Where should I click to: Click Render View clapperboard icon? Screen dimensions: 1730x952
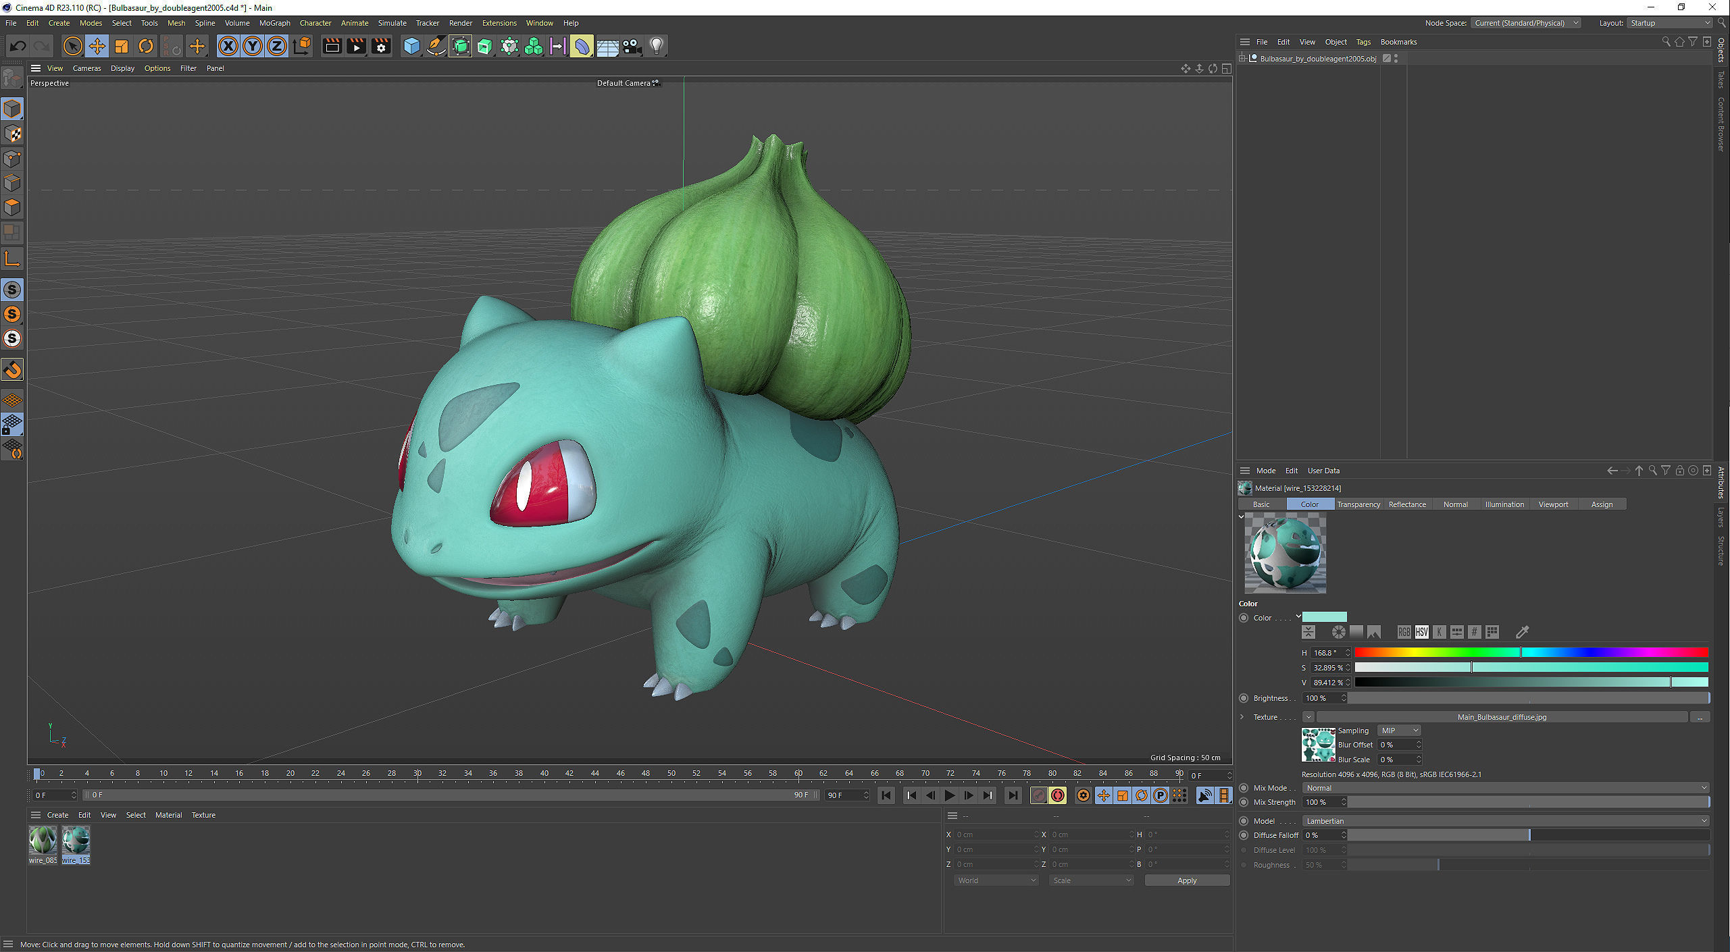click(x=332, y=46)
